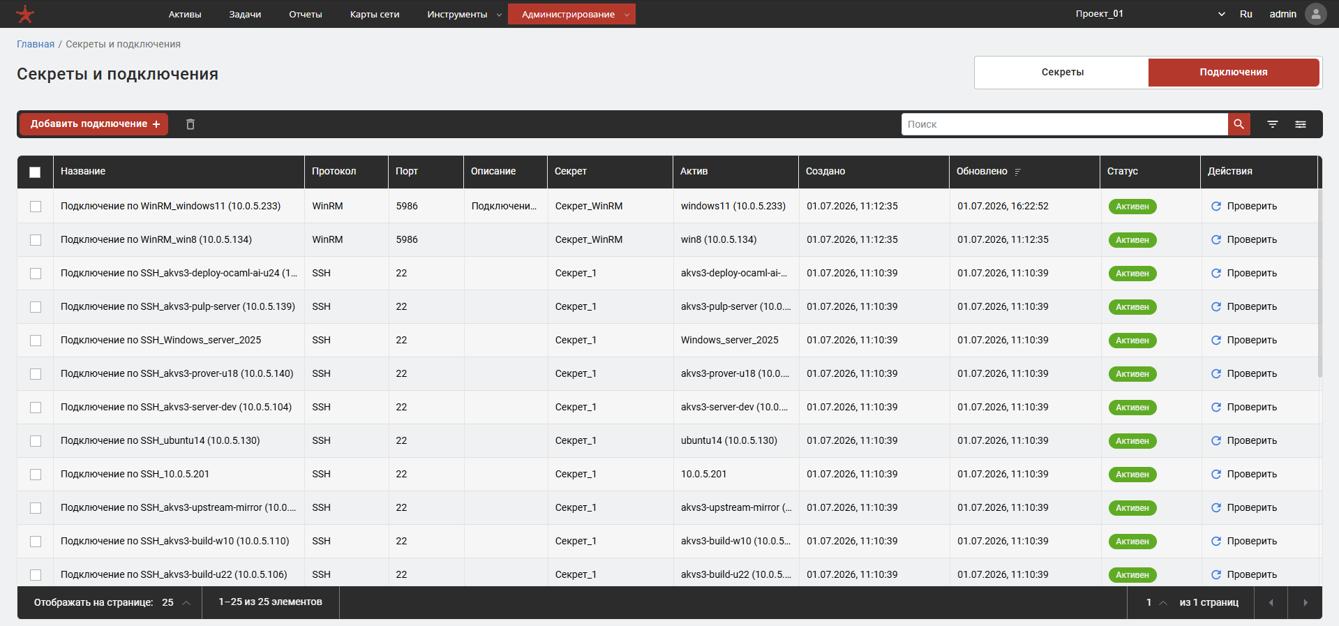This screenshot has width=1339, height=626.
Task: Click the red star logo icon
Action: (x=25, y=14)
